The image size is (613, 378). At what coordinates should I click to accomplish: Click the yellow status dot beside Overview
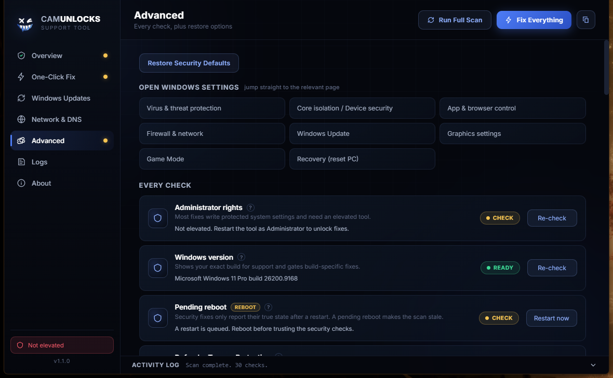pos(105,55)
